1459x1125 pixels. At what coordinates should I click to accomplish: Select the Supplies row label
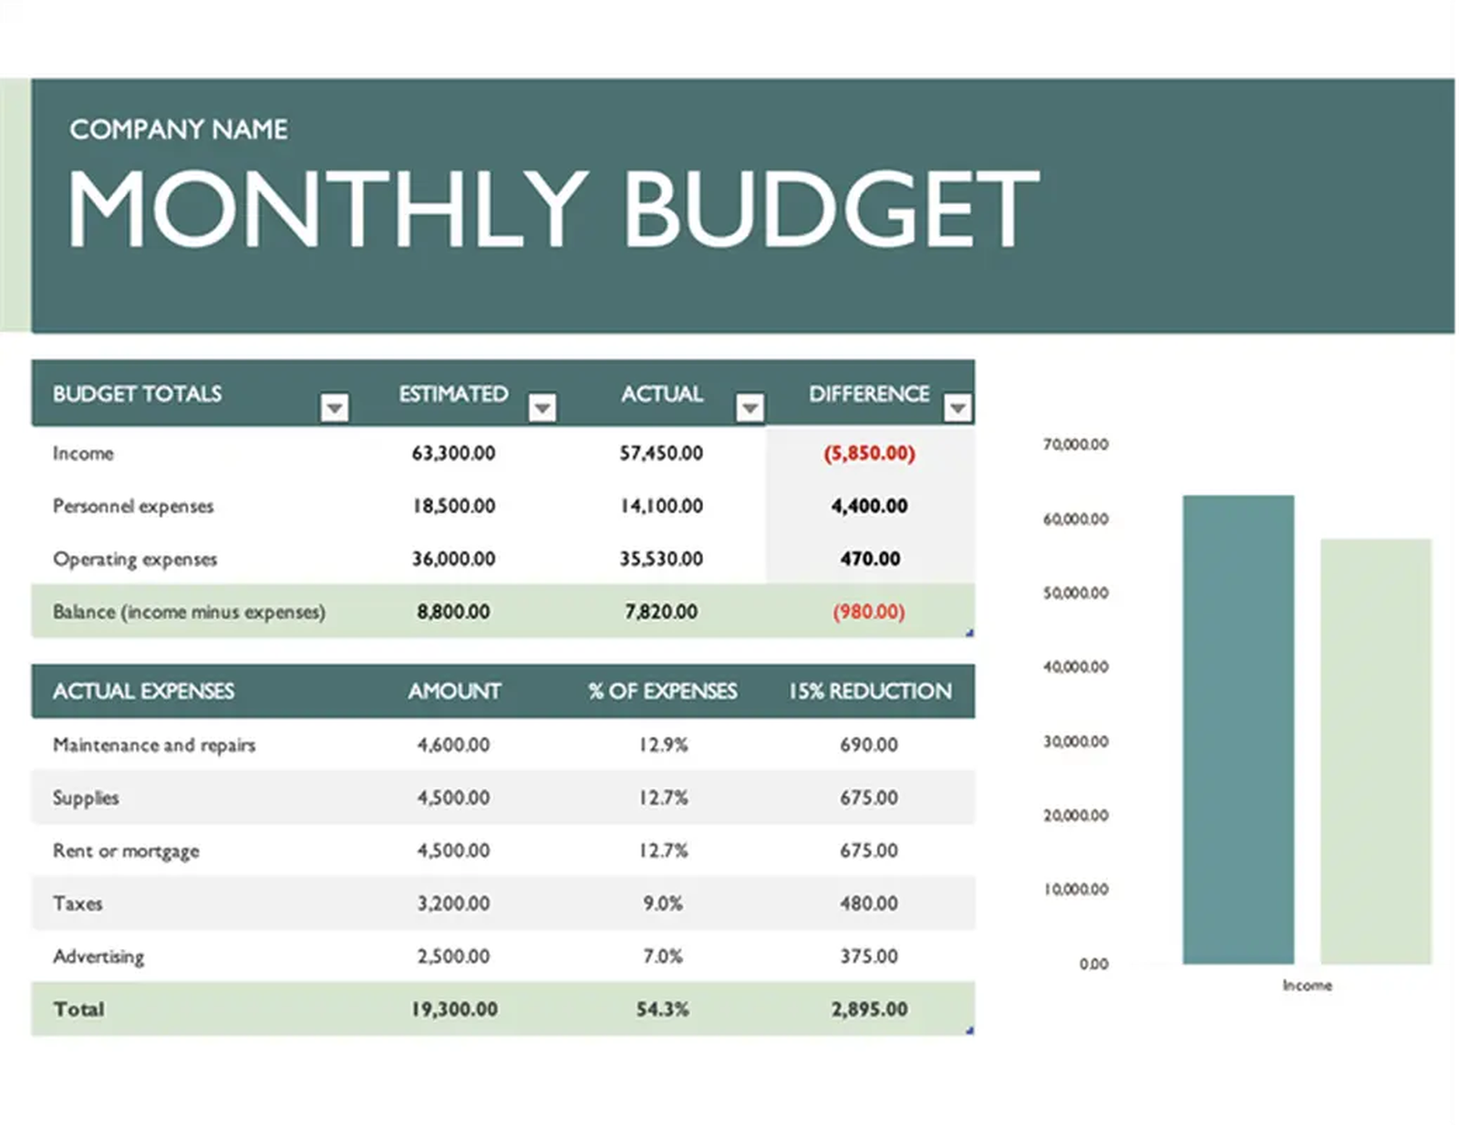tap(86, 798)
